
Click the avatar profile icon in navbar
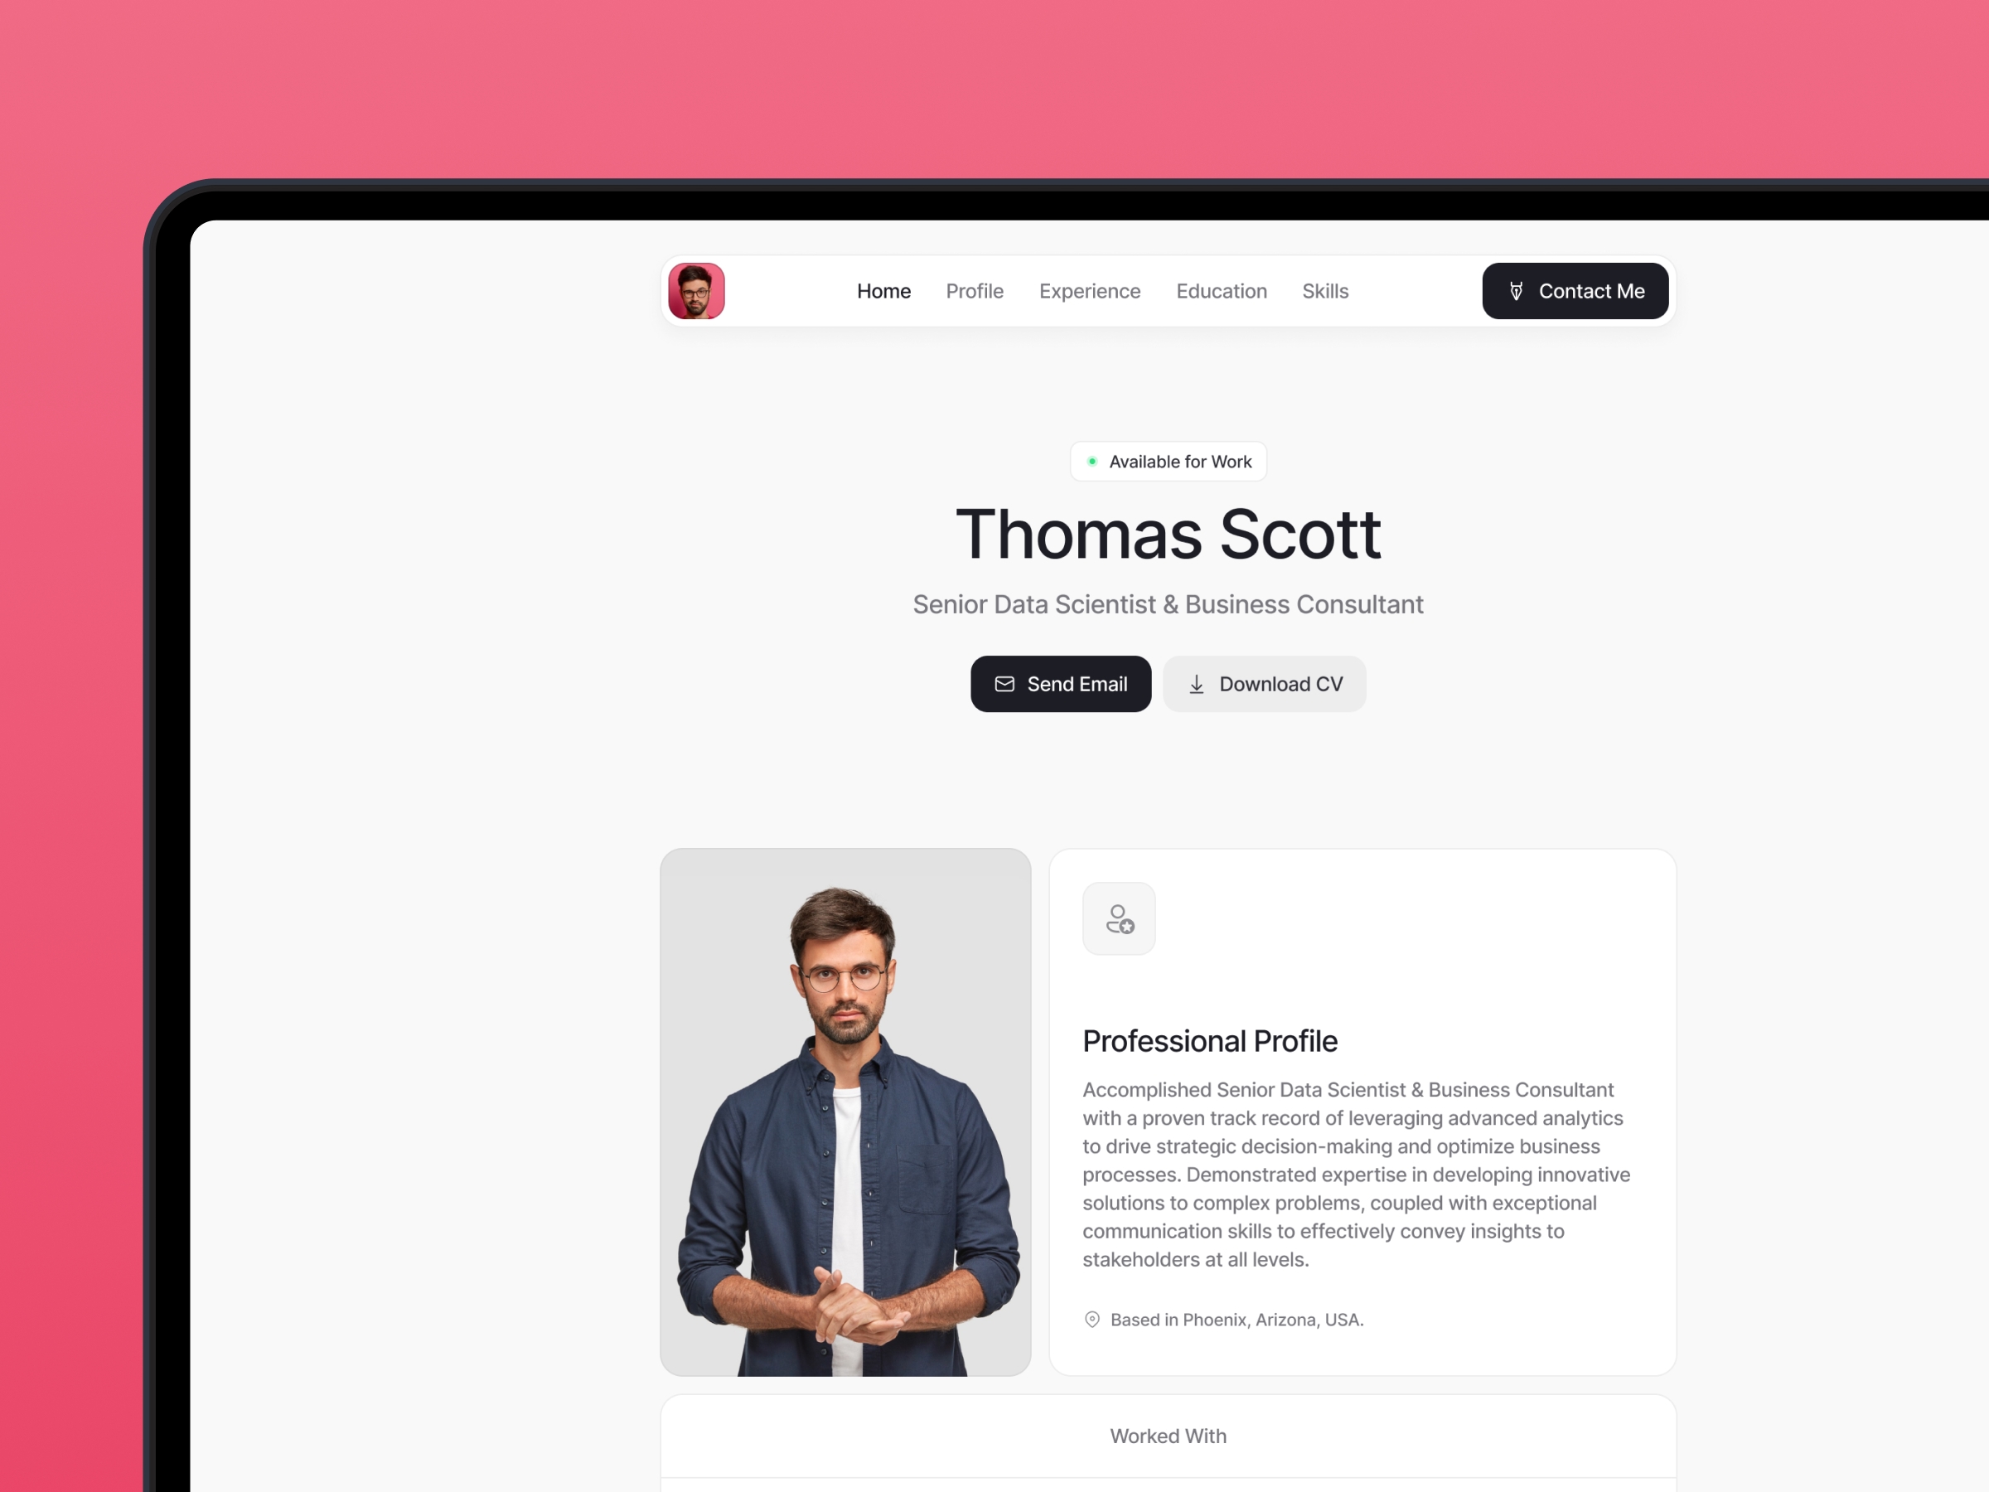click(x=695, y=290)
